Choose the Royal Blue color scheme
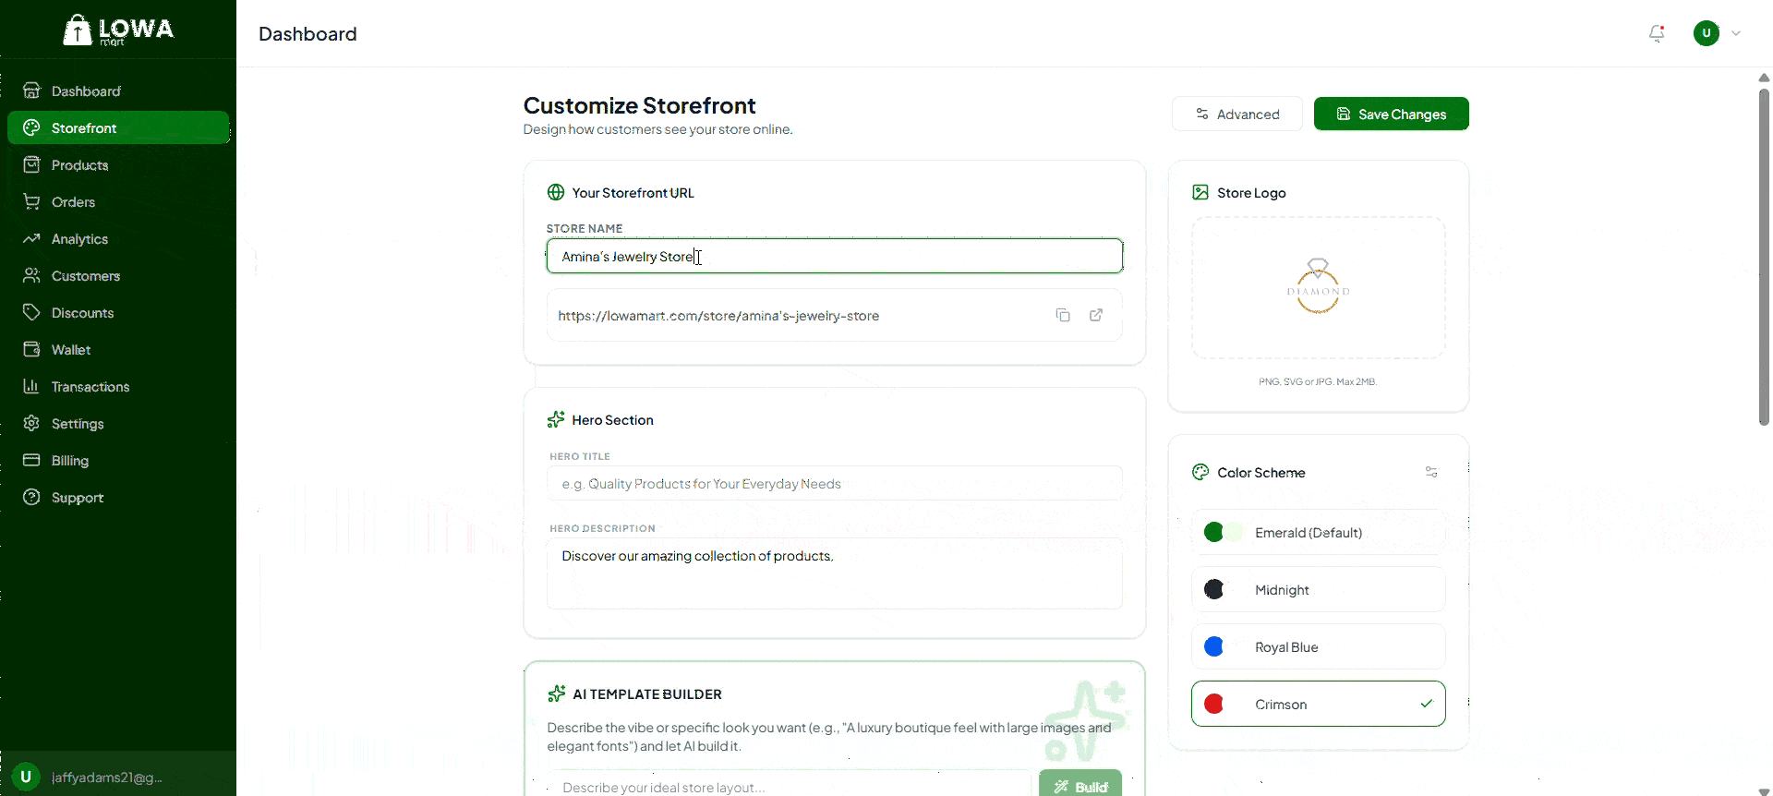The image size is (1773, 796). (x=1318, y=646)
